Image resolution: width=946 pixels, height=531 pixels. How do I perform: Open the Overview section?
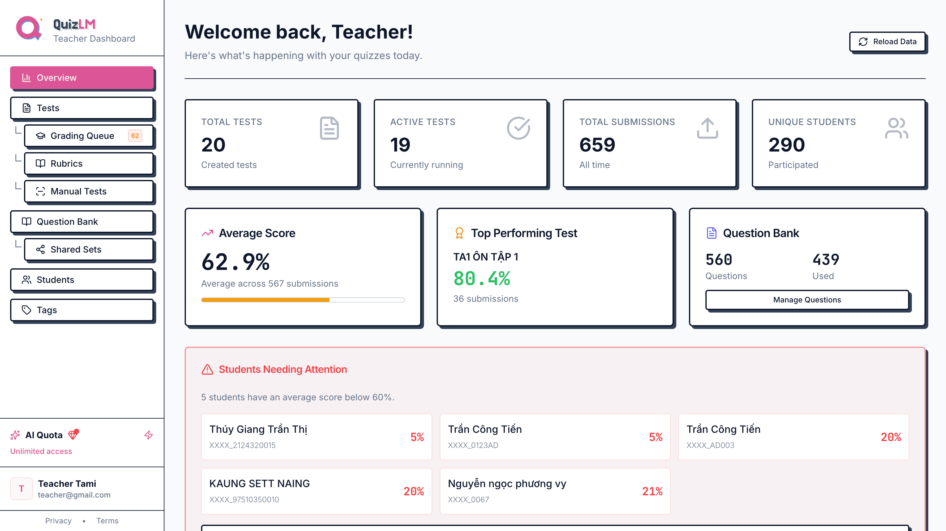click(82, 78)
